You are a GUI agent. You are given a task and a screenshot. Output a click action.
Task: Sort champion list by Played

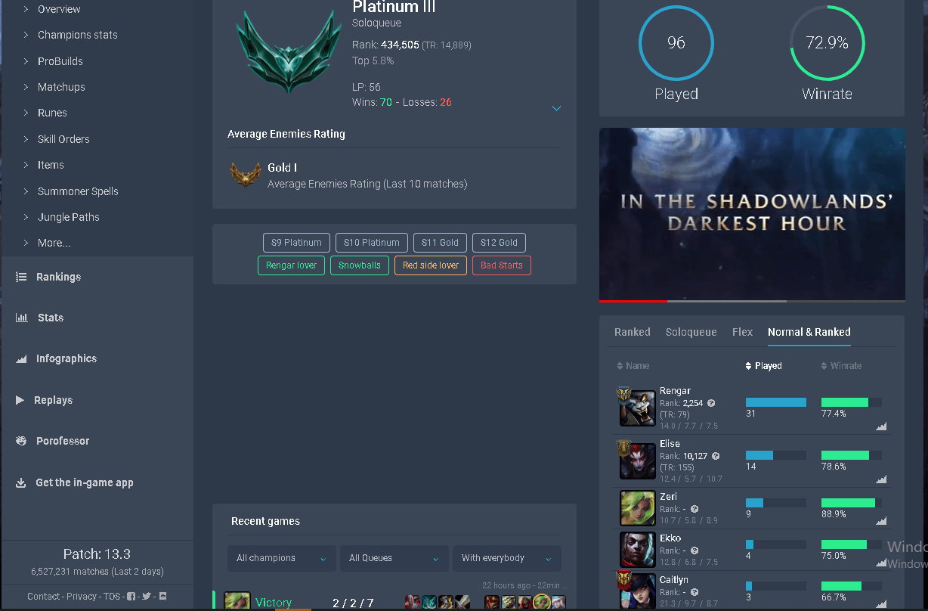coord(763,366)
